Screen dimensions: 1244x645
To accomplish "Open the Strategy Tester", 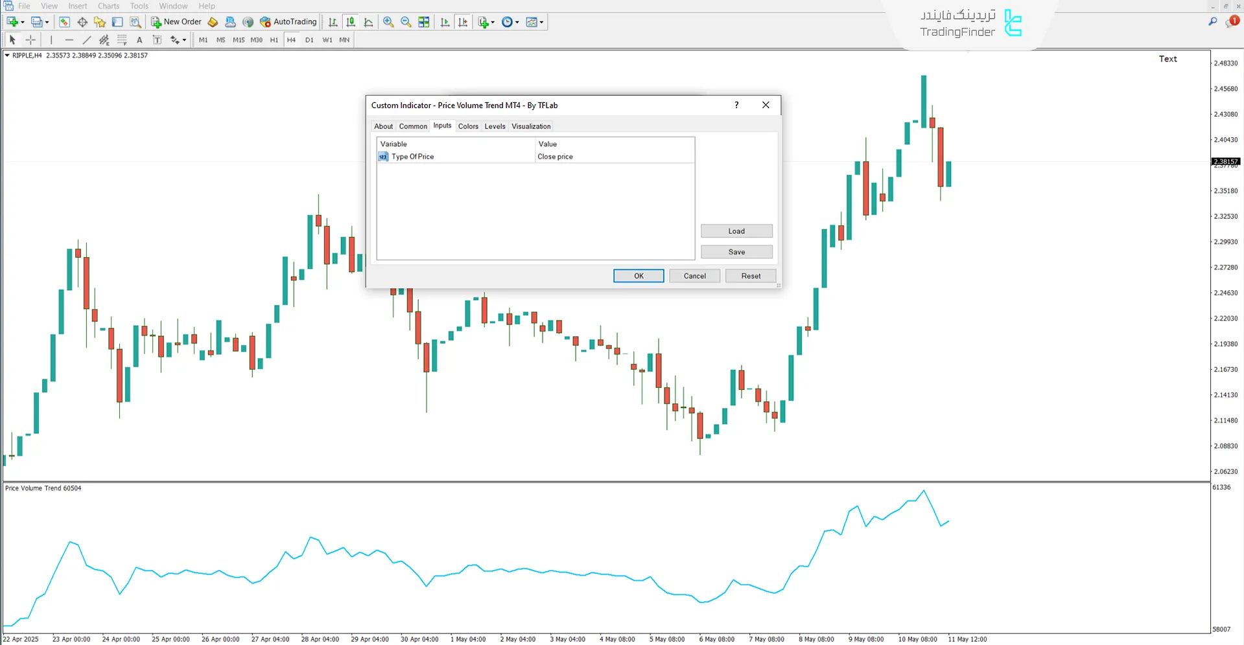I will (x=135, y=21).
